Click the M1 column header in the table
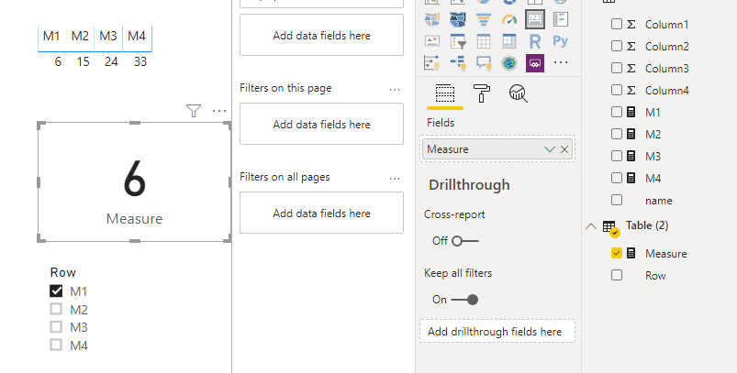 point(51,36)
